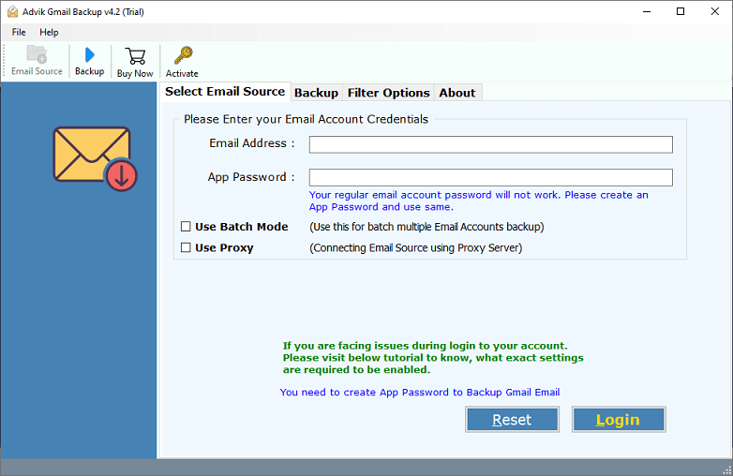The height and width of the screenshot is (476, 733).
Task: Click the green login issues help text
Action: [x=433, y=358]
